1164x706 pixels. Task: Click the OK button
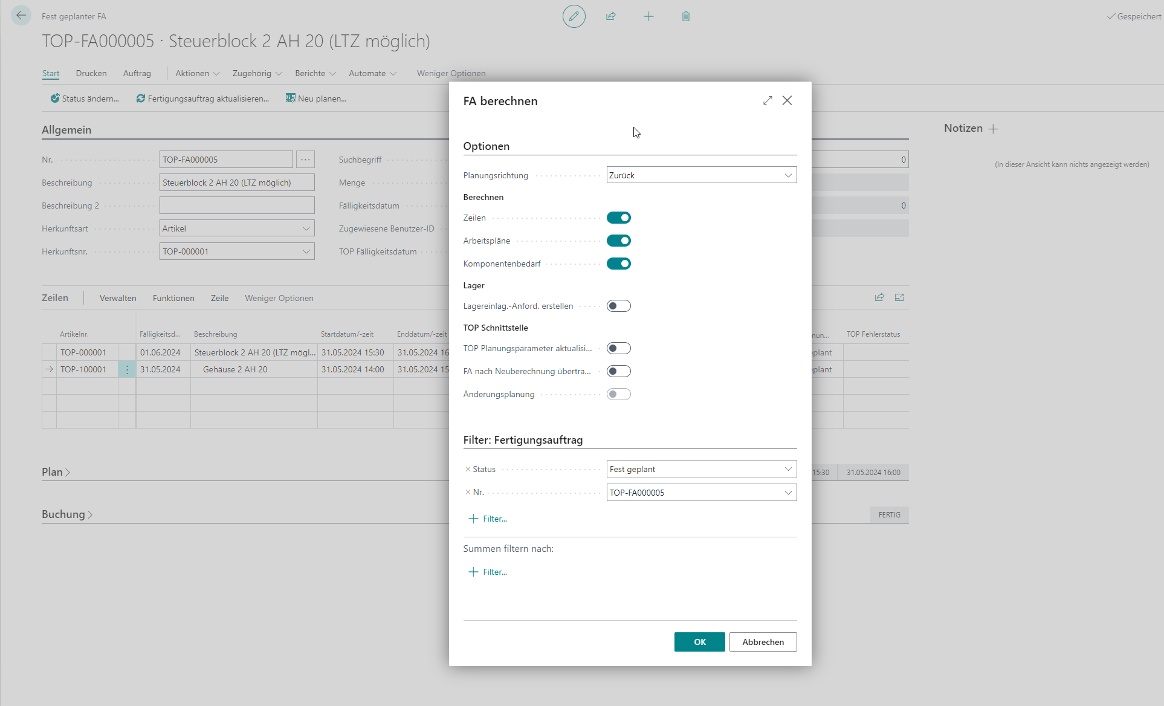point(699,642)
